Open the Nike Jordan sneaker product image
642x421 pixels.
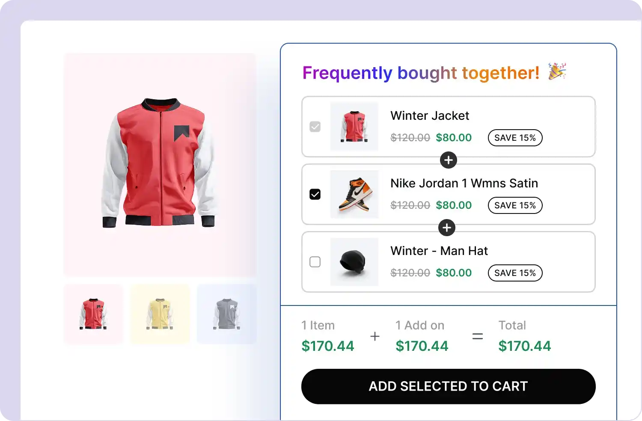(354, 194)
